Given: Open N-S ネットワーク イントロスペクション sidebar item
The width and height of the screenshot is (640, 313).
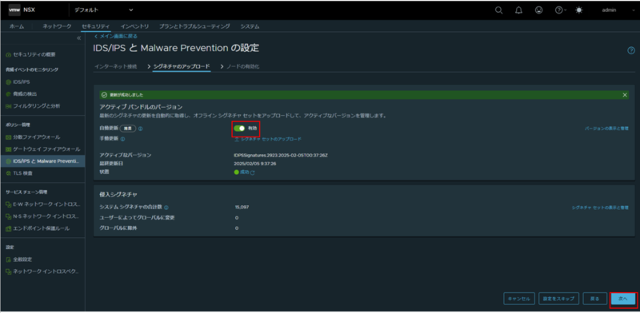Looking at the screenshot, I should pos(46,216).
